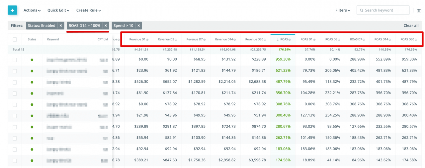The width and height of the screenshot is (425, 168).
Task: Expand the Quick Edit dropdown
Action: [58, 10]
